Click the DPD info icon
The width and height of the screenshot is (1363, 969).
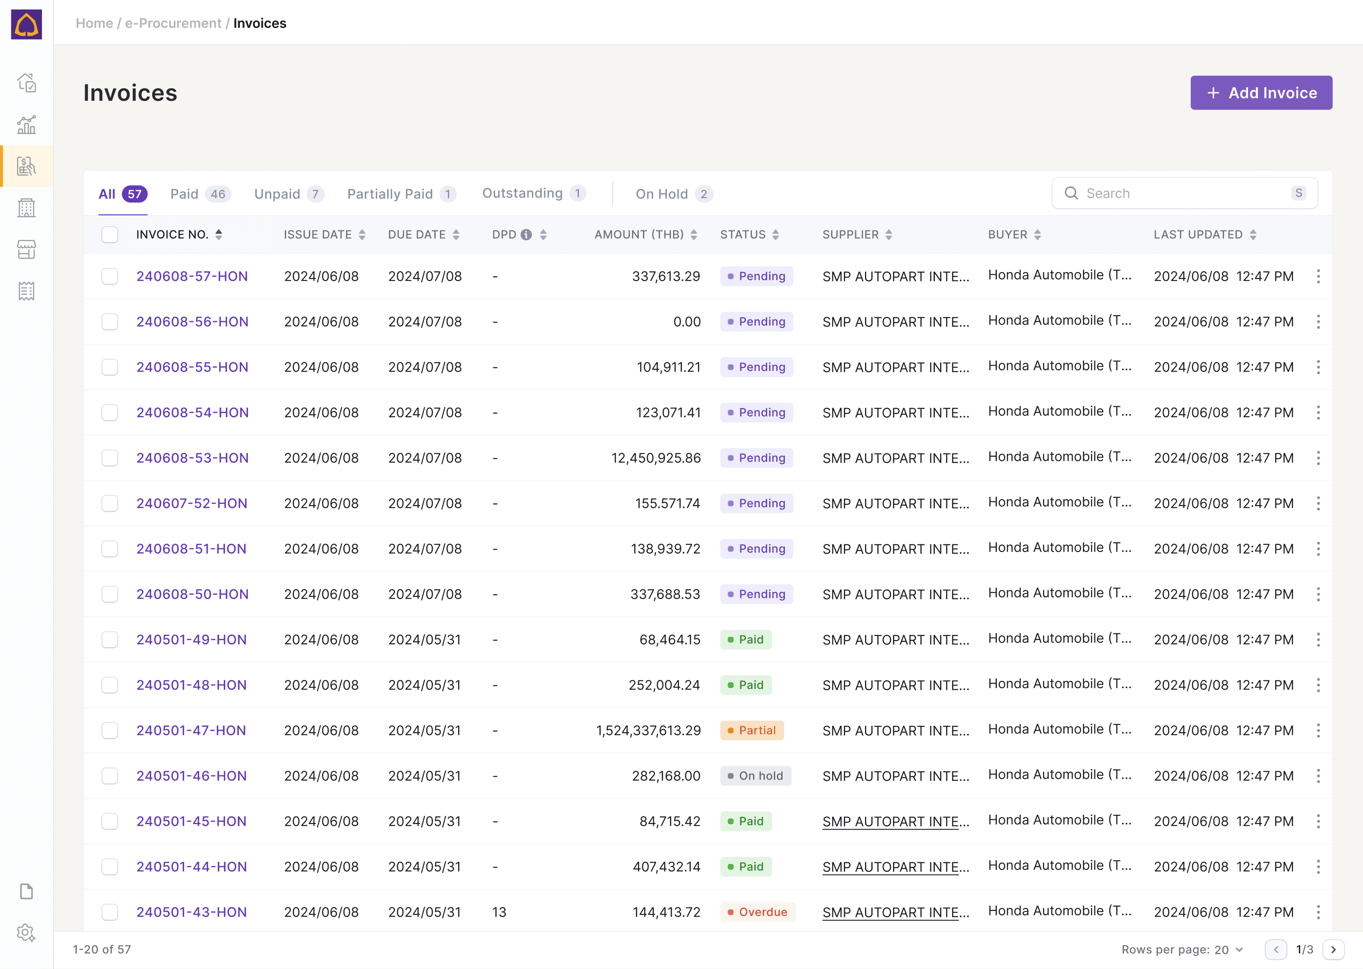point(526,234)
